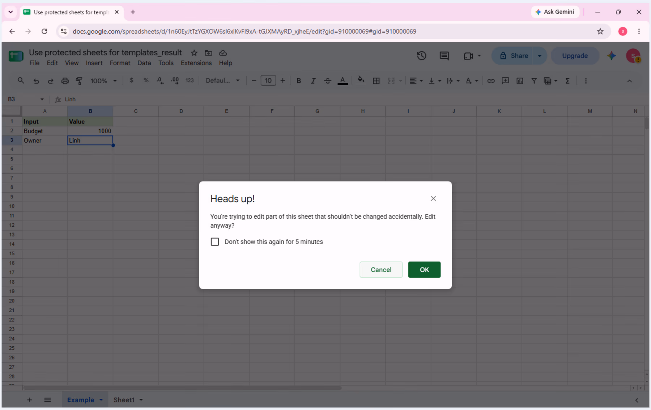This screenshot has width=651, height=410.
Task: Open the comments panel icon
Action: pos(444,56)
